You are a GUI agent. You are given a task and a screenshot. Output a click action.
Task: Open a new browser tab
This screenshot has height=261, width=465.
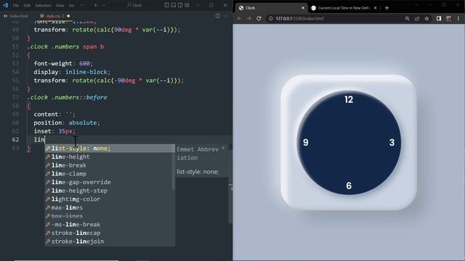click(x=387, y=8)
